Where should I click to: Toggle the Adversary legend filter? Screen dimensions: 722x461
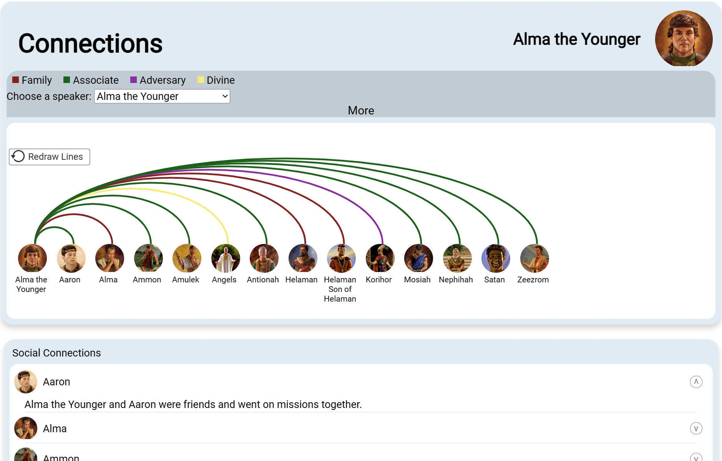158,80
